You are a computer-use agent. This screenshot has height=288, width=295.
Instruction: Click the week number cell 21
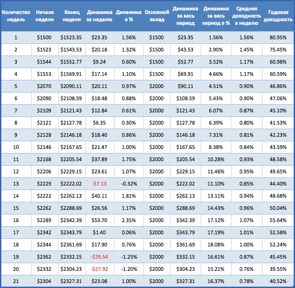(16, 281)
